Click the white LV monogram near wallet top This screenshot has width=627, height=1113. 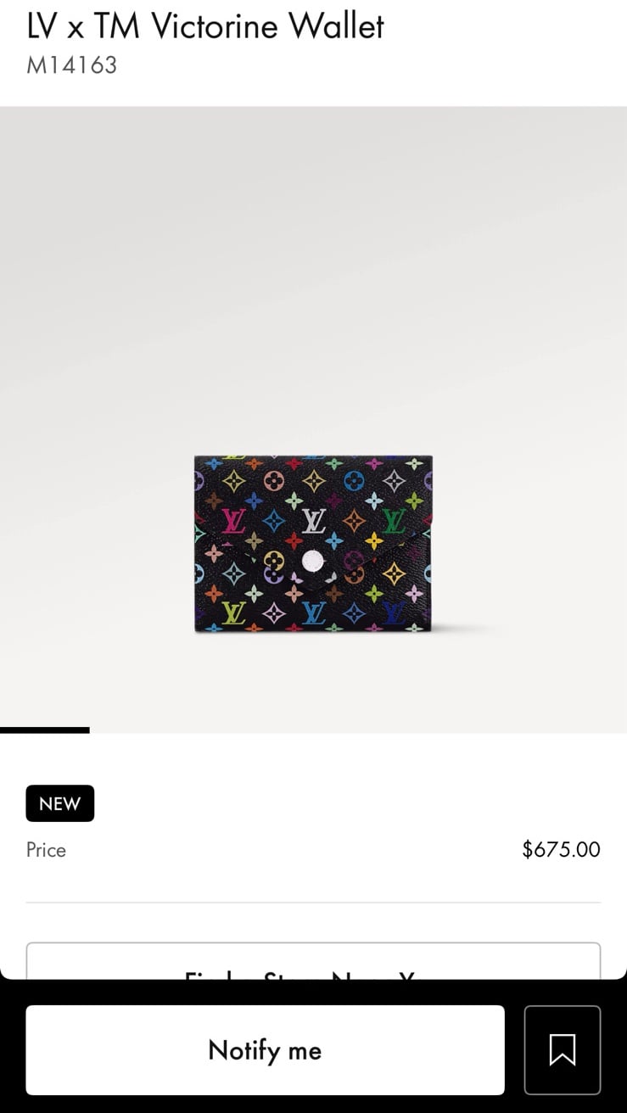(313, 520)
